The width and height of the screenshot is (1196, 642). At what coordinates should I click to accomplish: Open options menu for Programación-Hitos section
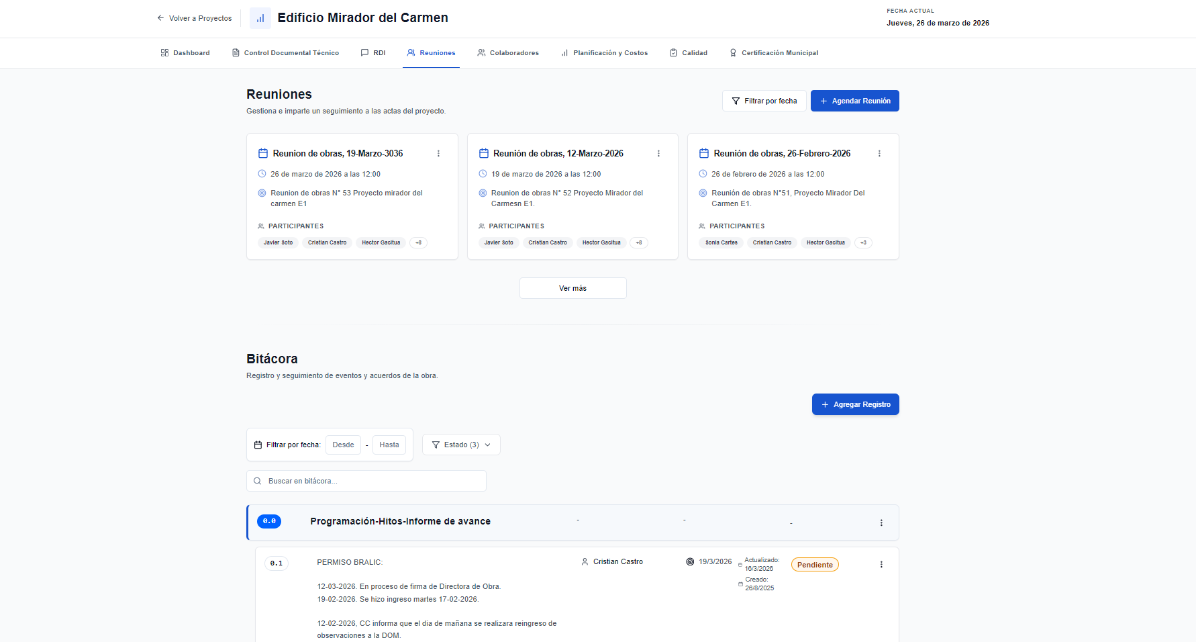tap(881, 523)
